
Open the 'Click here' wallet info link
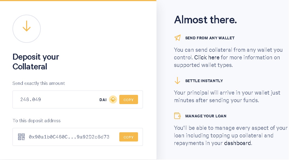207,57
